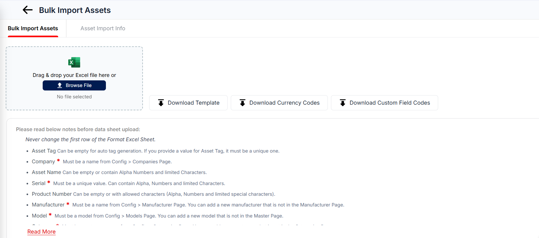Click 'Must be a name from Config > Companies Page'
This screenshot has width=539, height=238.
pyautogui.click(x=117, y=162)
